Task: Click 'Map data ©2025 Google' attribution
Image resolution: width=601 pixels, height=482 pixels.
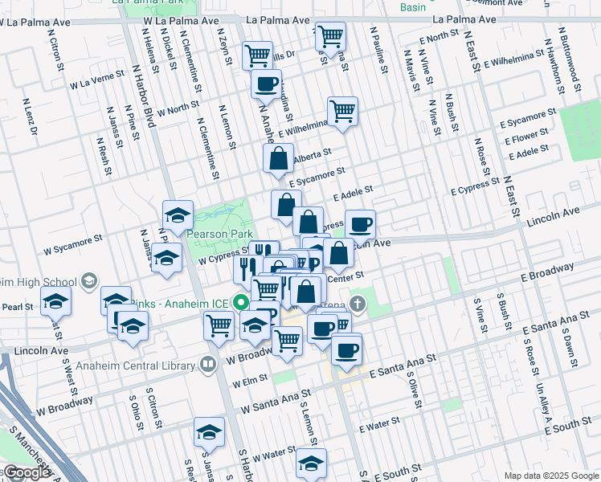Action: (x=551, y=476)
